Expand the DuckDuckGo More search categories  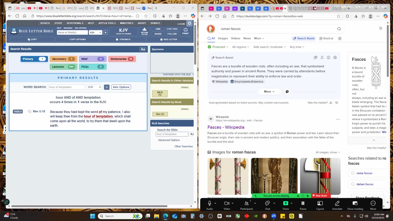coord(259,38)
